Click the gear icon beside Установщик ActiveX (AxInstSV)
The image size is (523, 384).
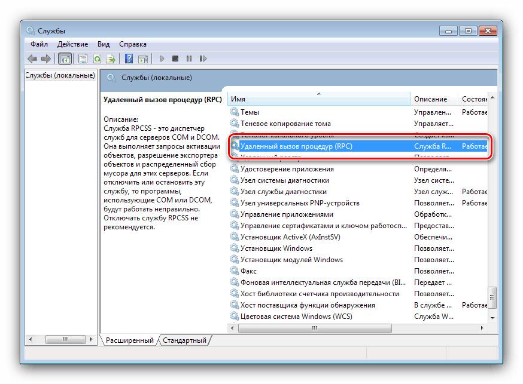pos(235,236)
